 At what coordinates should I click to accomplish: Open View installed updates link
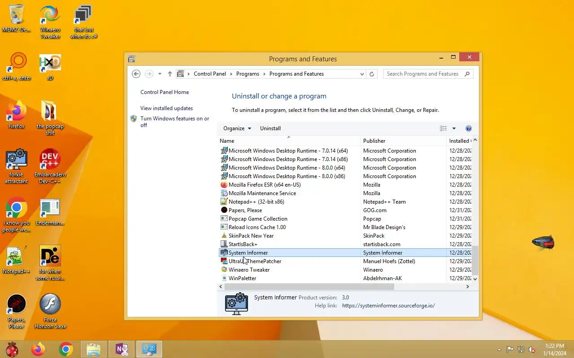pyautogui.click(x=166, y=108)
